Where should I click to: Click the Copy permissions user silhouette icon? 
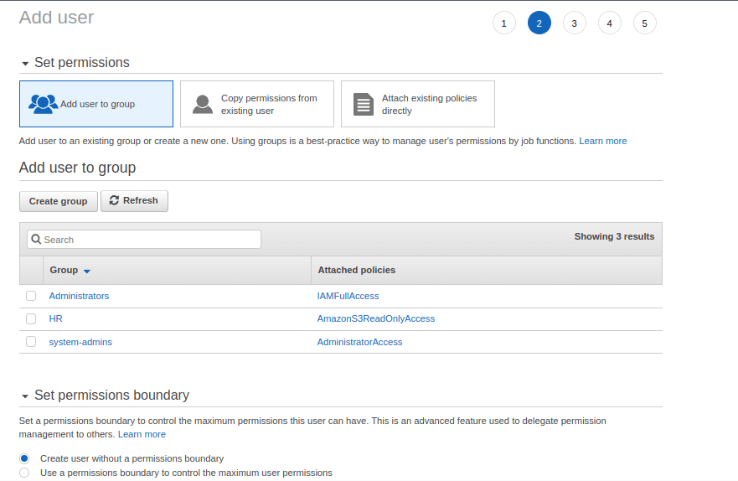pos(203,105)
